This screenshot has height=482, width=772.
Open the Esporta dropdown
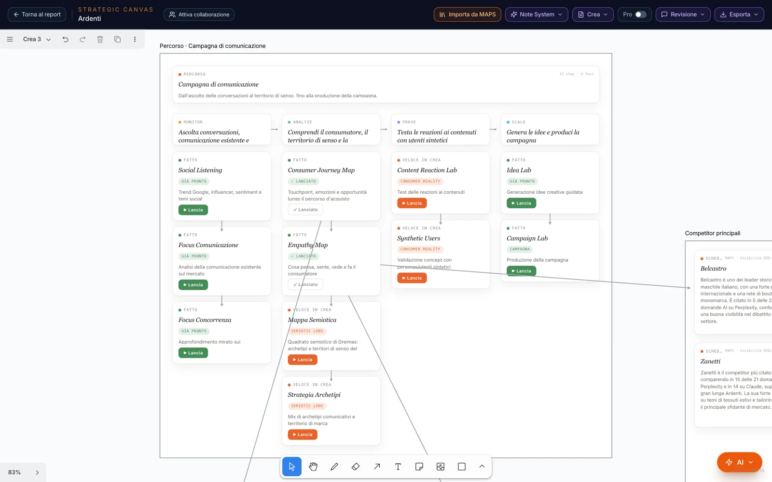click(739, 14)
